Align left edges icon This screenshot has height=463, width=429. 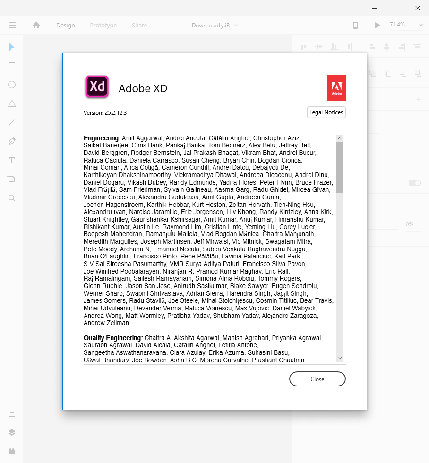[x=372, y=47]
